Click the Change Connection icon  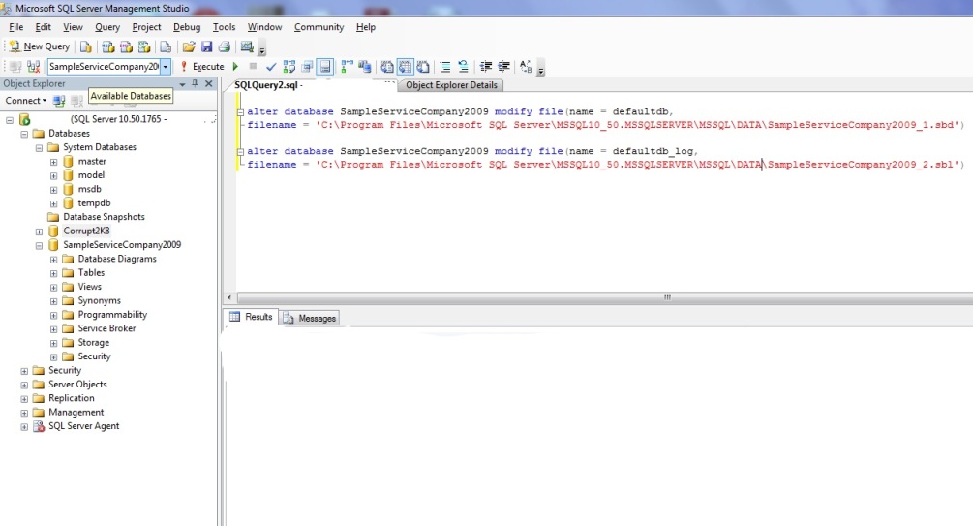(x=33, y=67)
